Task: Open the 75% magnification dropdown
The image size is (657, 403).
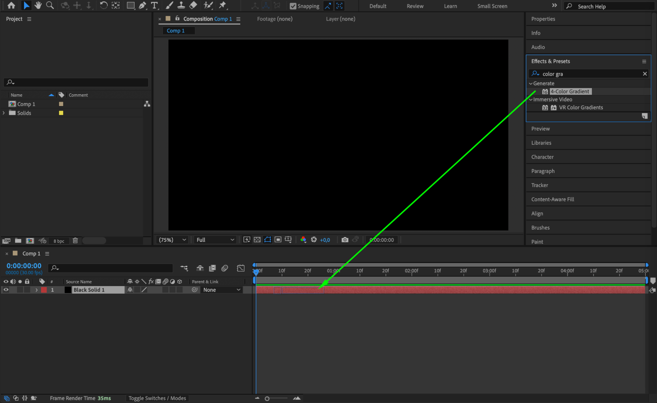Action: click(173, 240)
